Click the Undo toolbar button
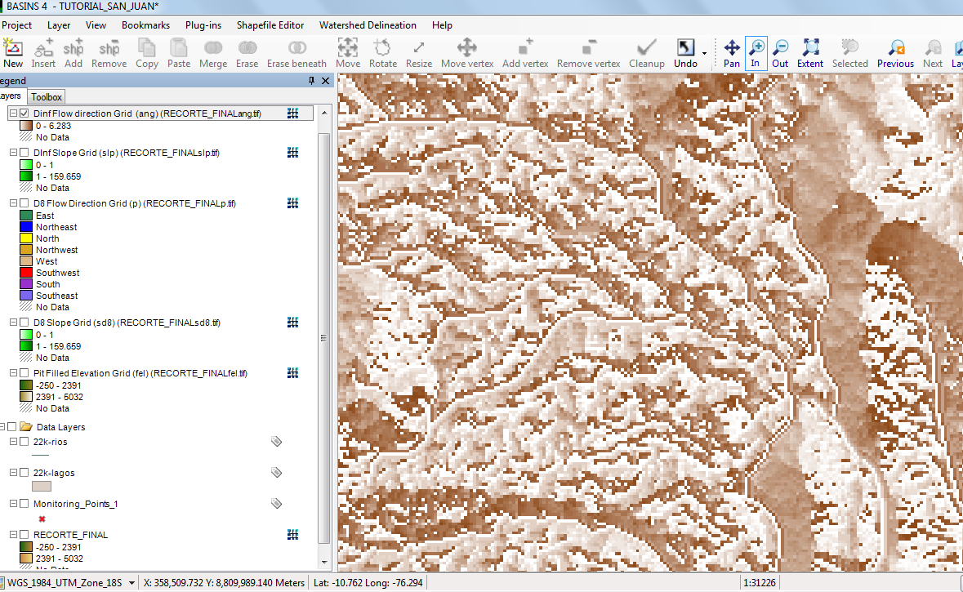This screenshot has height=592, width=963. pyautogui.click(x=685, y=53)
